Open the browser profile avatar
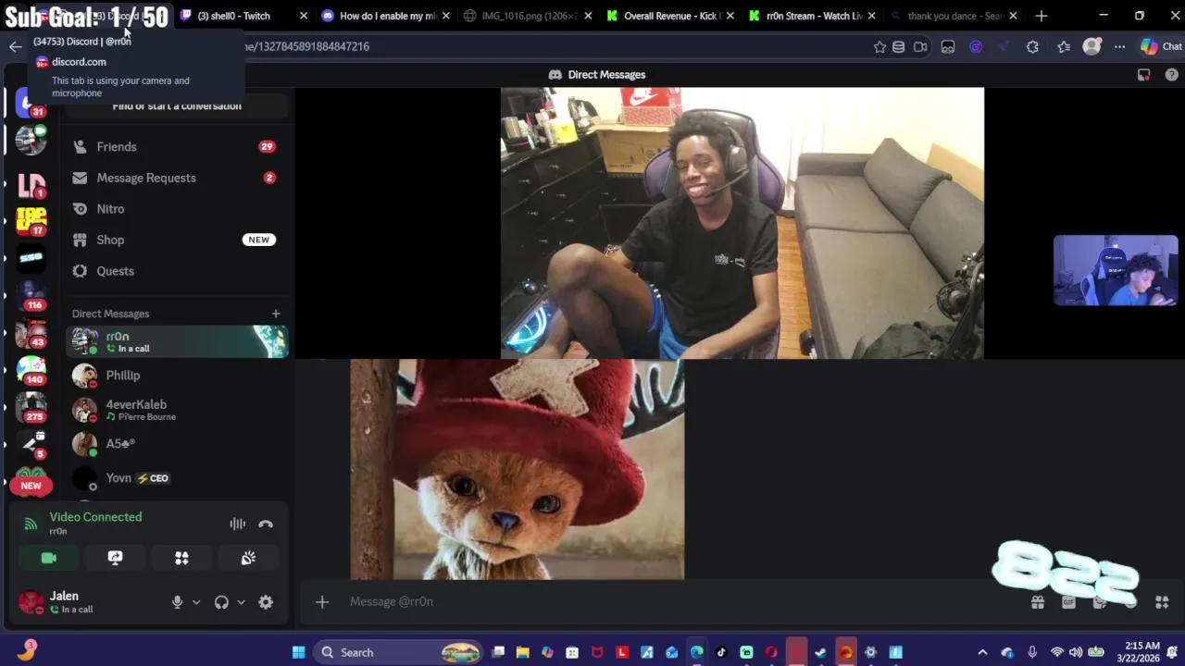Screen dimensions: 1185x666 coord(1092,46)
